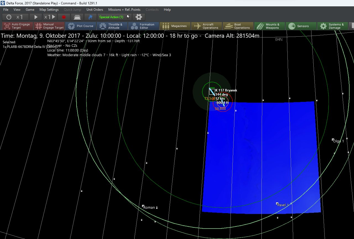354x239 pixels.
Task: Open the View menu
Action: point(17,10)
